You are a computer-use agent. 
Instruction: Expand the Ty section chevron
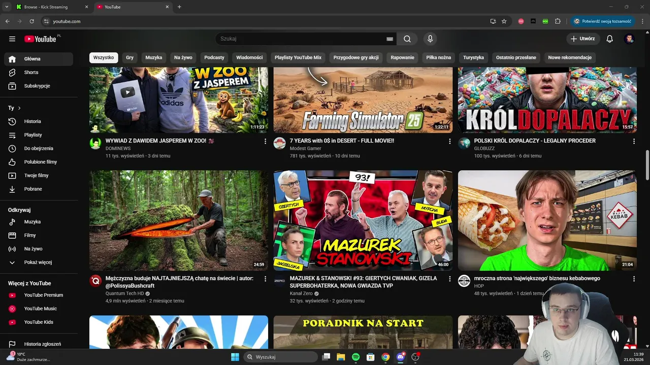click(19, 108)
